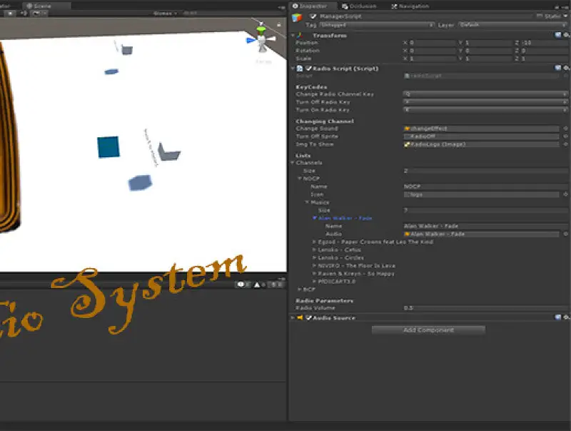The width and height of the screenshot is (571, 431).
Task: Open the scene effects image dropdown
Action: click(39, 13)
